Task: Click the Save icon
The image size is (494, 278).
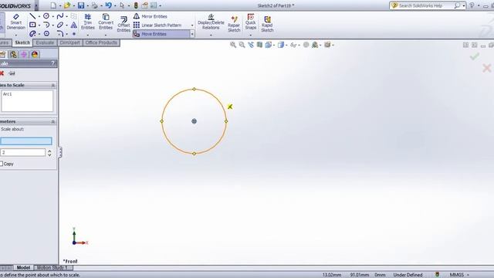Action: (x=81, y=5)
